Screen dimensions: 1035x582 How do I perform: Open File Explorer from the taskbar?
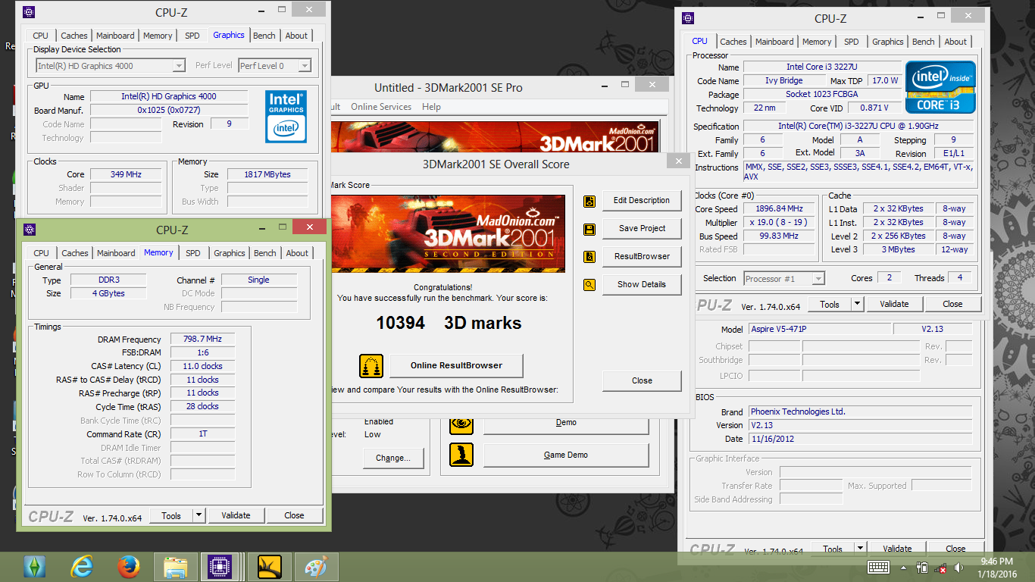[176, 566]
